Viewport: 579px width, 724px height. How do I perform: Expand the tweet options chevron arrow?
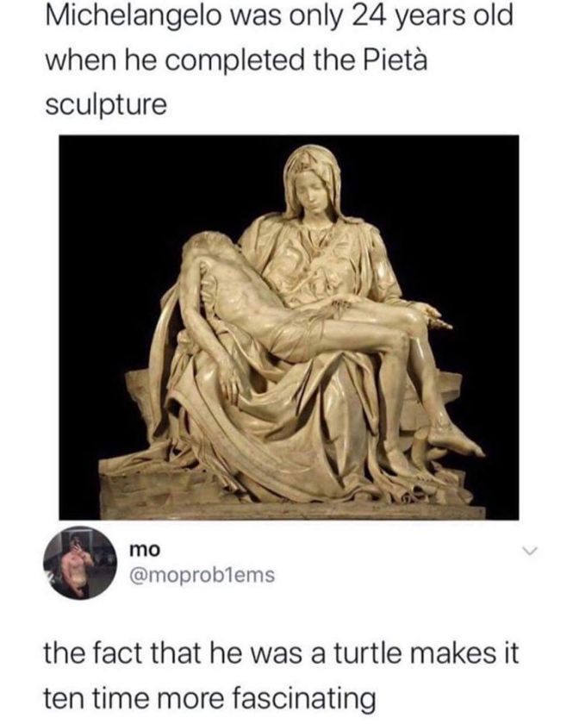point(530,551)
